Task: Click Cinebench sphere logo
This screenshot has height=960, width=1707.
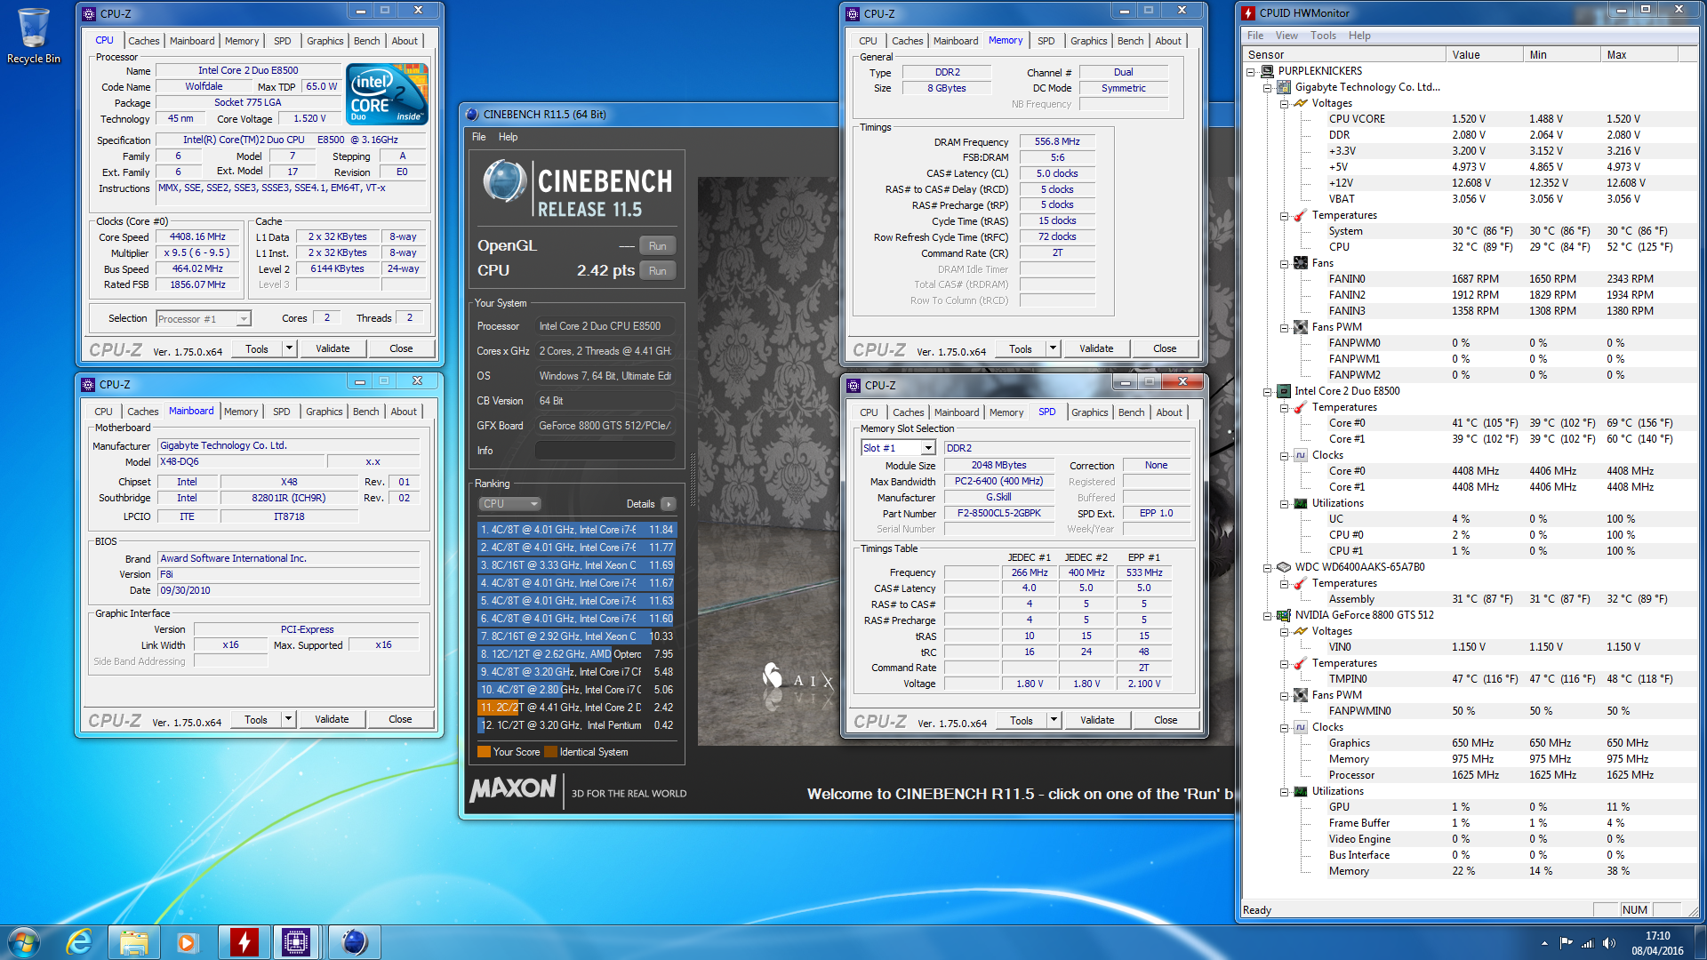Action: 504,181
